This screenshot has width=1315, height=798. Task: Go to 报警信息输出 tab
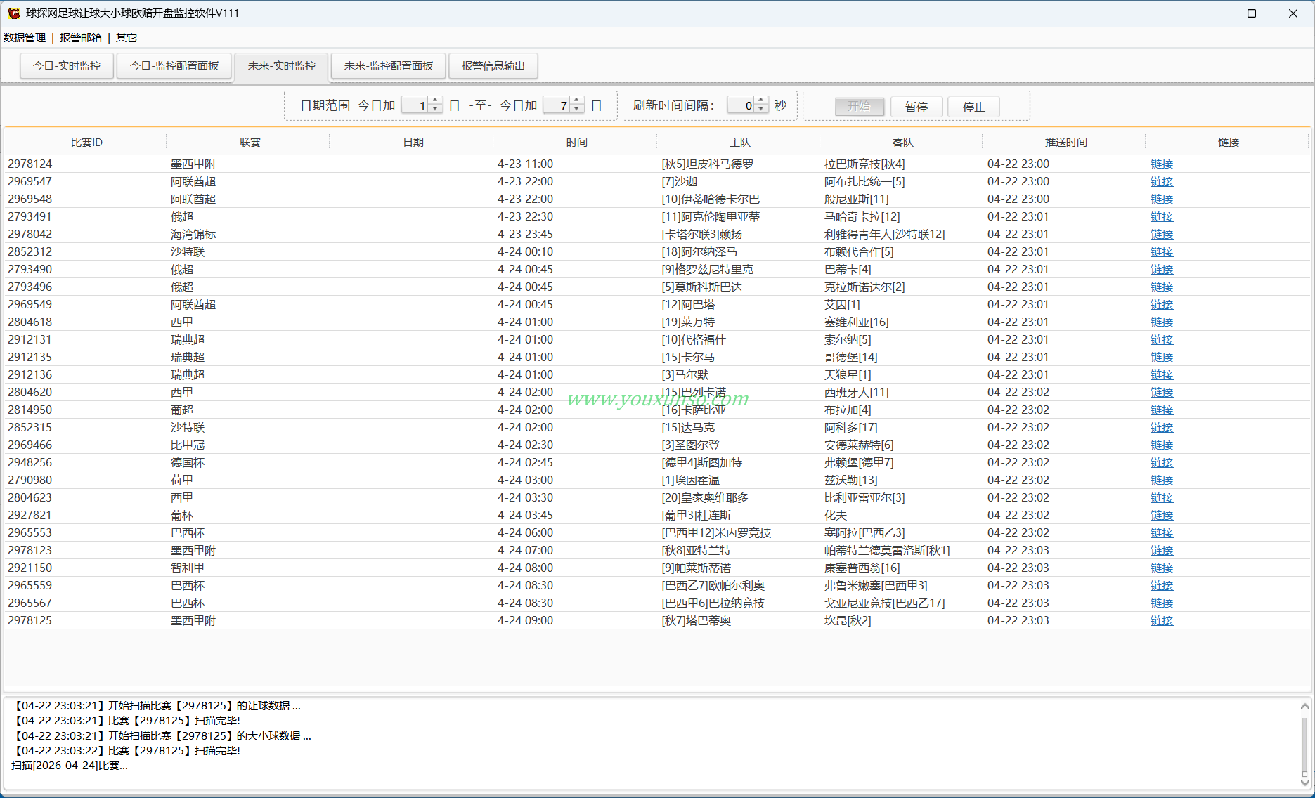click(493, 66)
